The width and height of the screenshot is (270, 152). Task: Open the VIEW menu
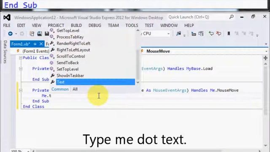(37, 25)
